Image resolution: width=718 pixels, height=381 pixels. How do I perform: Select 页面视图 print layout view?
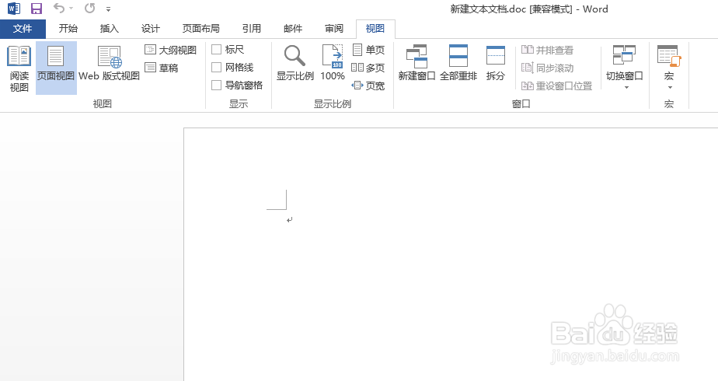(56, 68)
